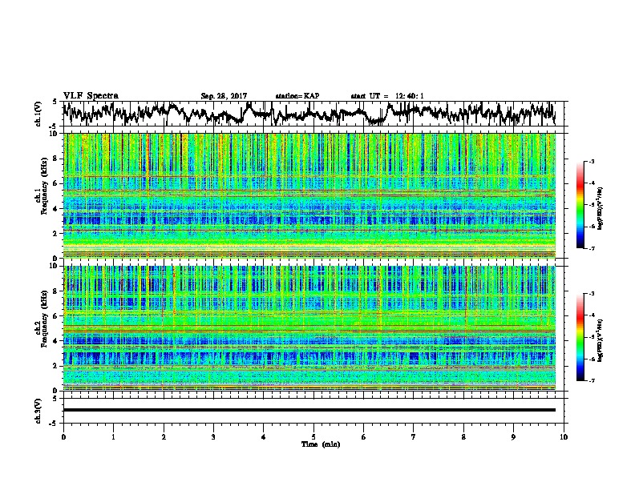This screenshot has width=635, height=490.
Task: Click the "VLF Spectra" plot title
Action: click(x=91, y=96)
